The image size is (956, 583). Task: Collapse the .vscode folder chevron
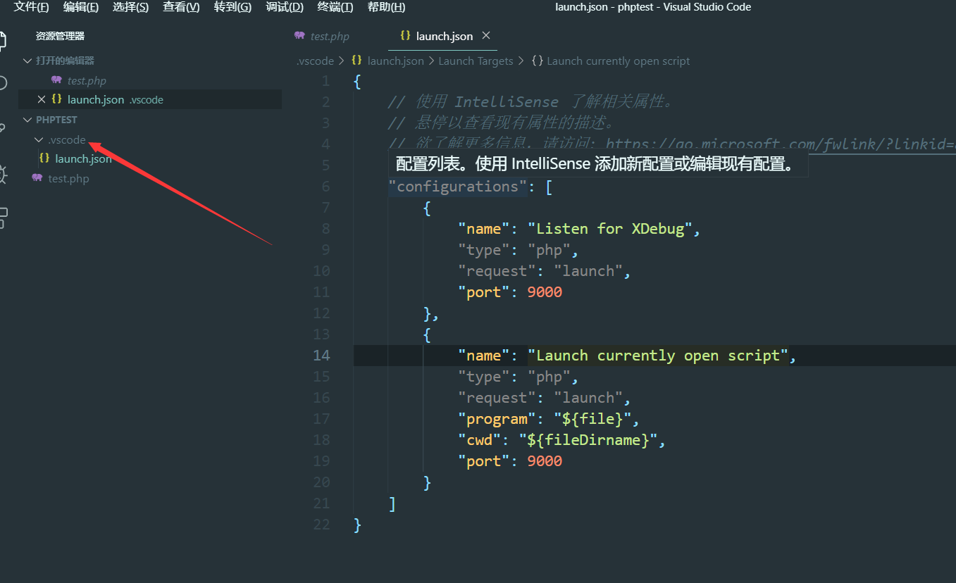tap(39, 139)
